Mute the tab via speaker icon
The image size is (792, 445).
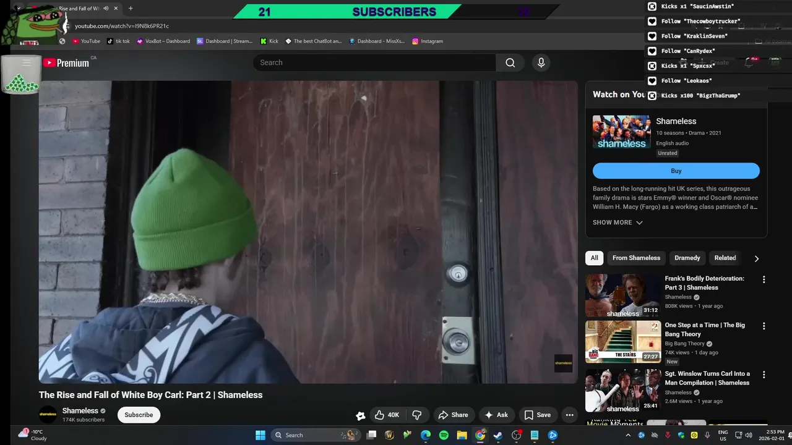coord(106,9)
